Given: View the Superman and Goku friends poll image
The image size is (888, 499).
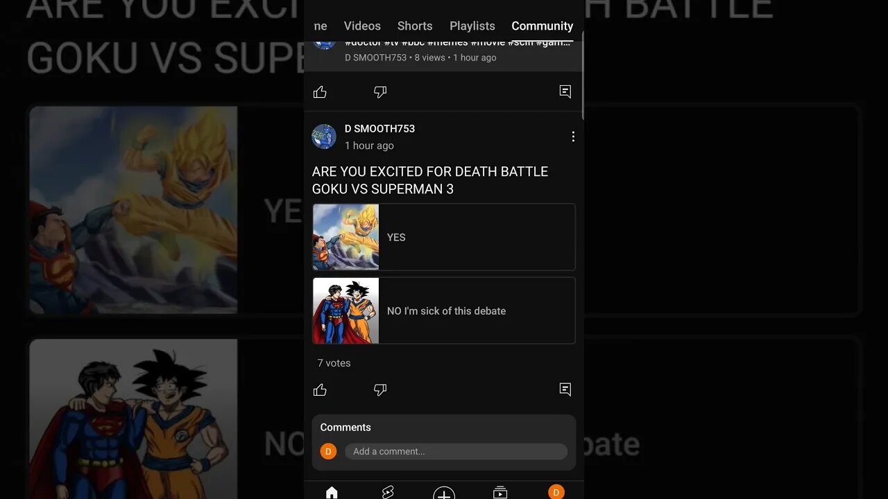Looking at the screenshot, I should click(346, 310).
